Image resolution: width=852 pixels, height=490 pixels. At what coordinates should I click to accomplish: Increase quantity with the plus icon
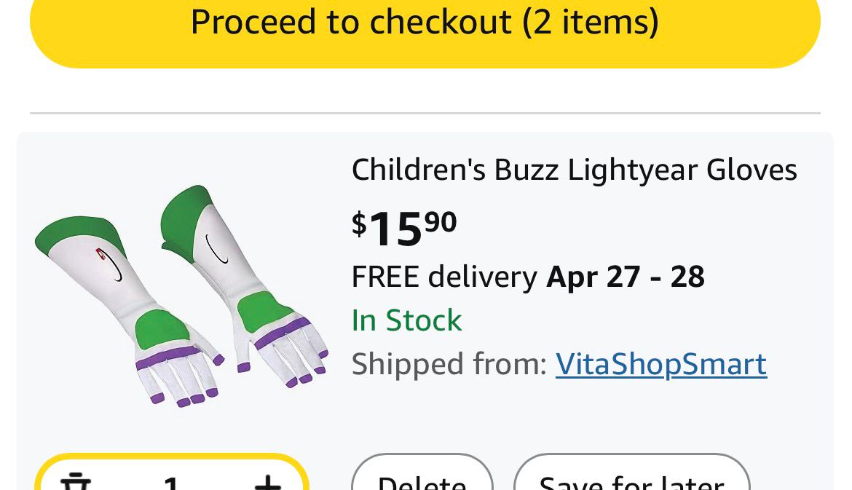267,482
